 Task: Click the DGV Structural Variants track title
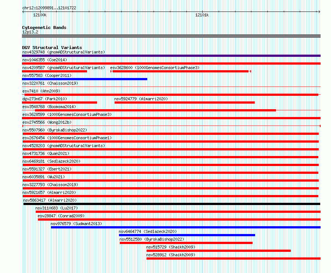click(x=52, y=48)
